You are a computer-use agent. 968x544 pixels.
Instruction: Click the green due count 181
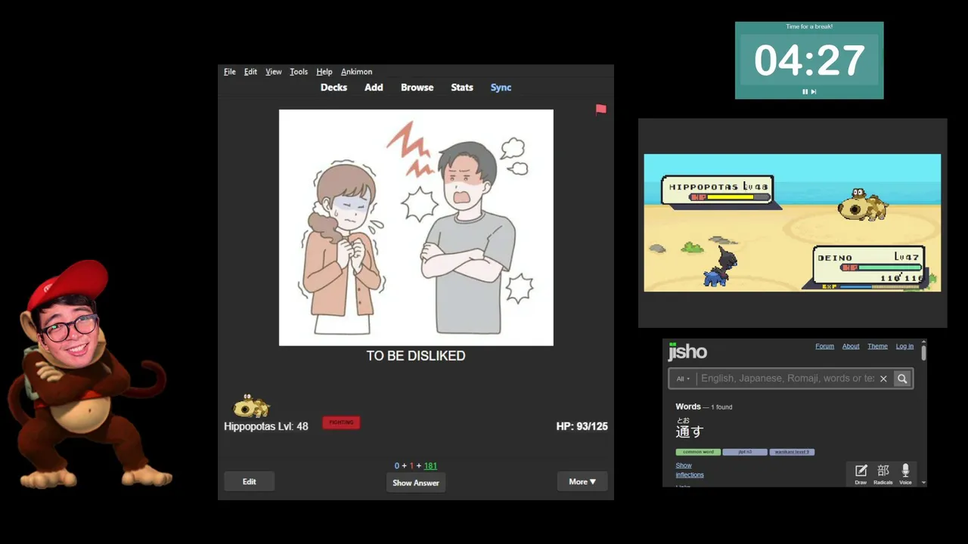click(430, 466)
